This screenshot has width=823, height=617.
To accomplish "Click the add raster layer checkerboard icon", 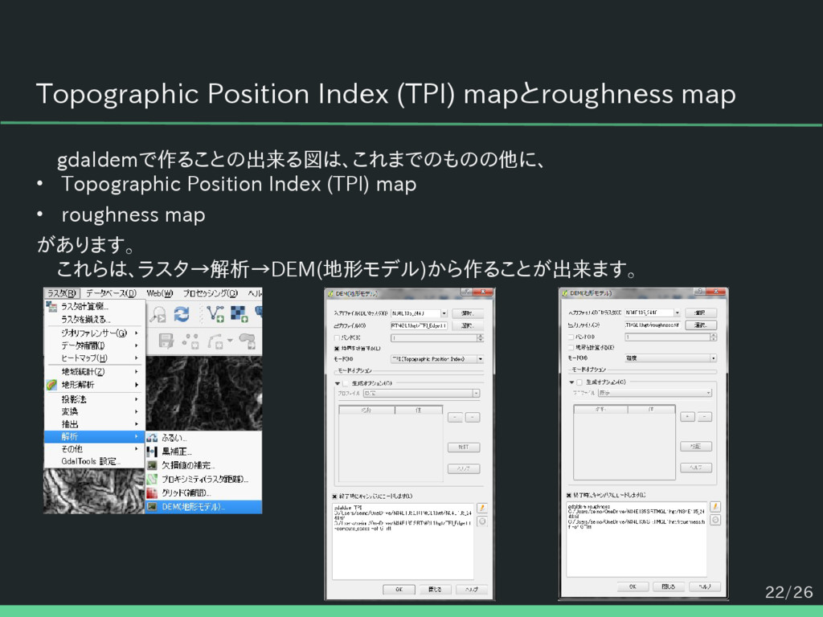I will point(240,314).
